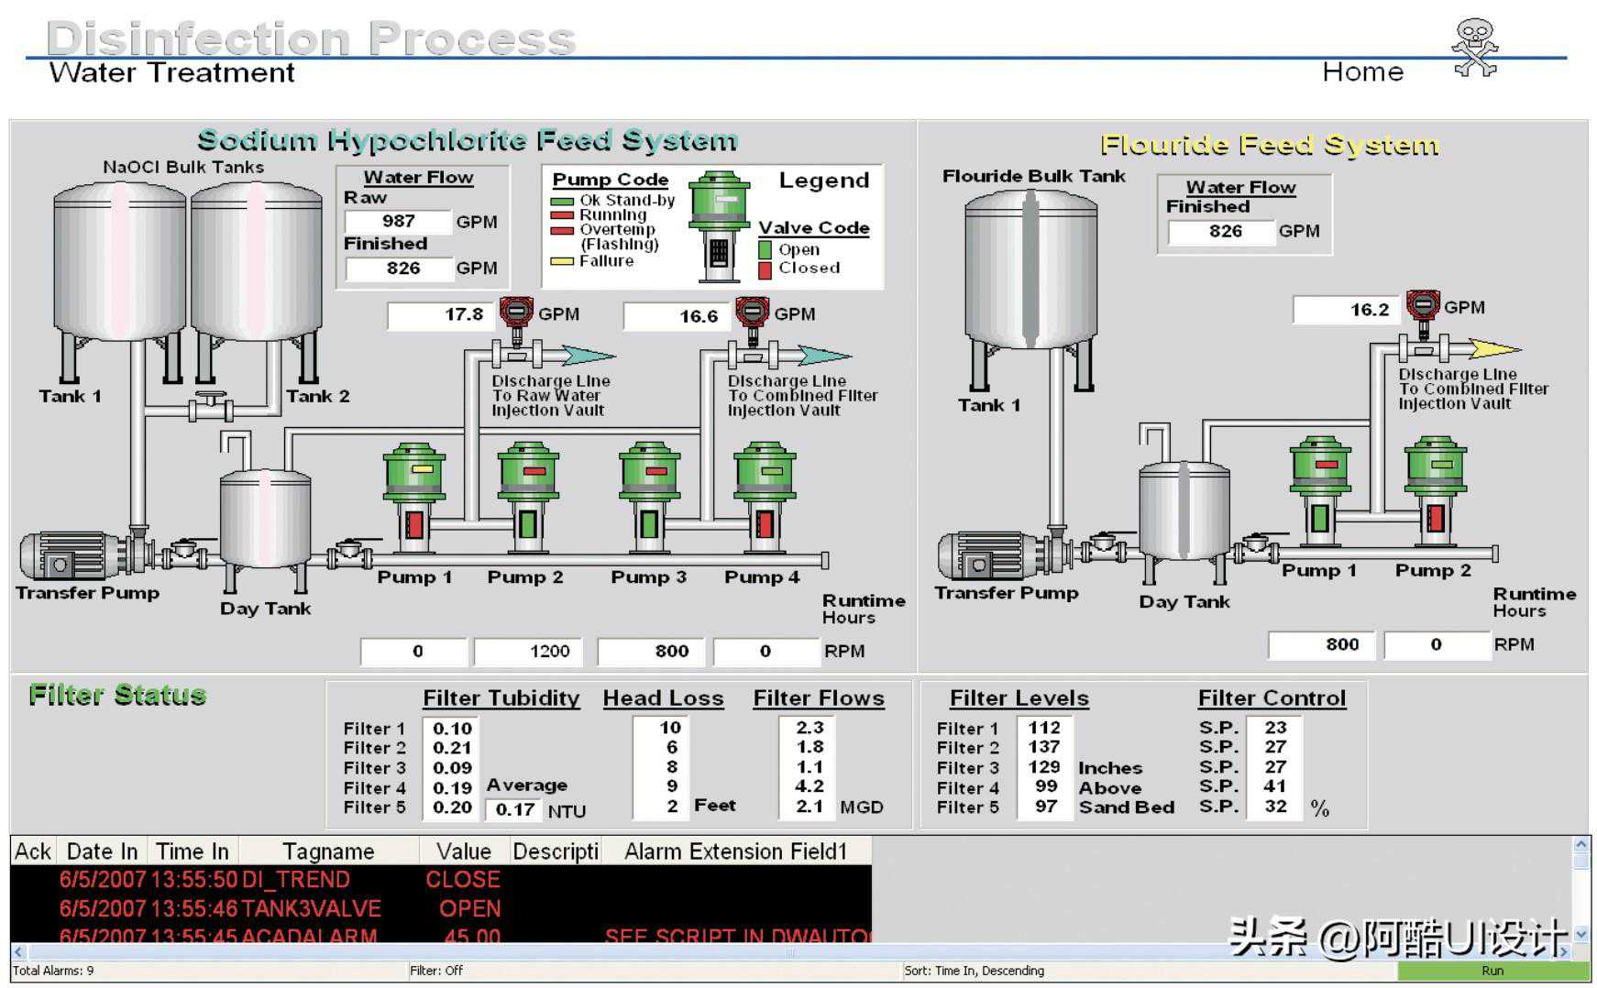Sort alarms by the Tagname column header
Screen dimensions: 1597x988
328,851
